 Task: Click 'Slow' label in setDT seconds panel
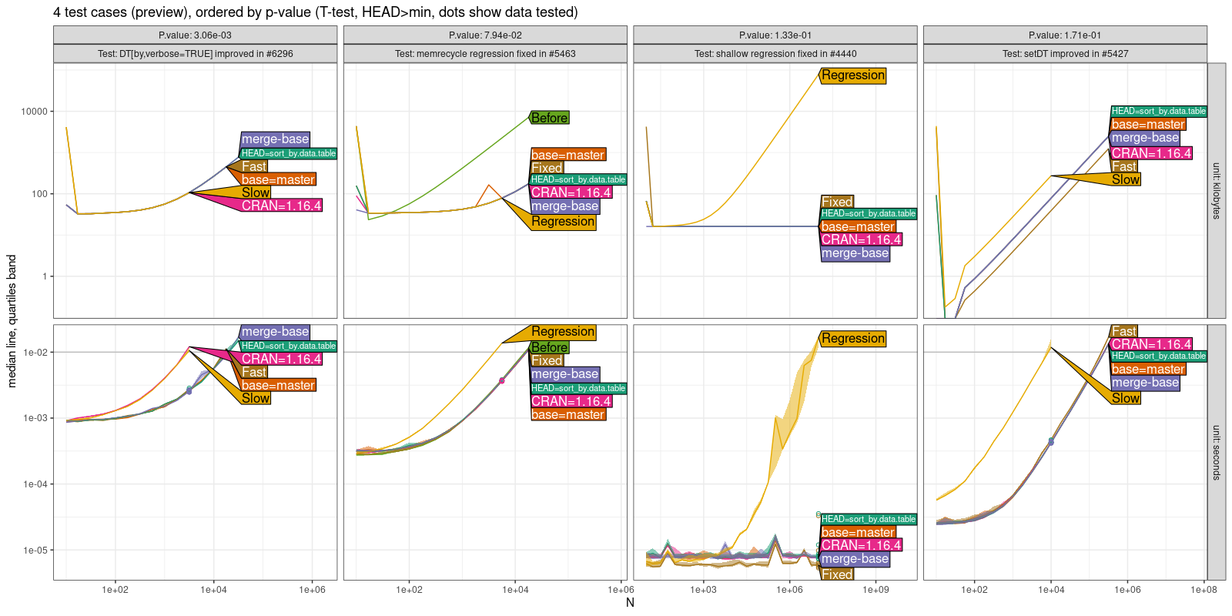pos(1126,398)
